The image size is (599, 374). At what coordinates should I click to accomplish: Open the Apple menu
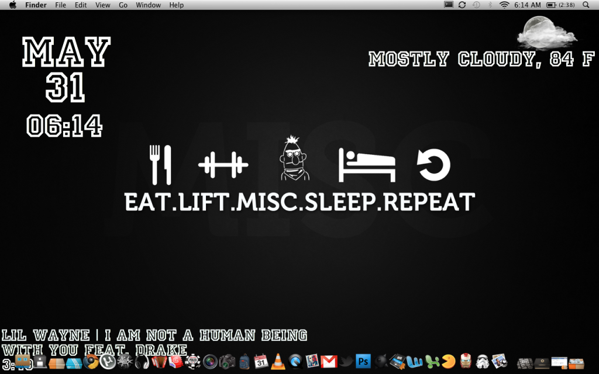point(13,5)
